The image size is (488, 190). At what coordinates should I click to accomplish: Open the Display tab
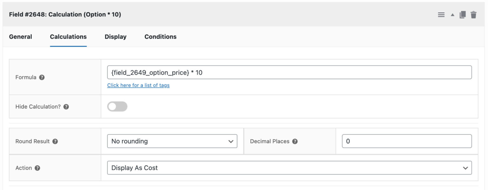[116, 37]
